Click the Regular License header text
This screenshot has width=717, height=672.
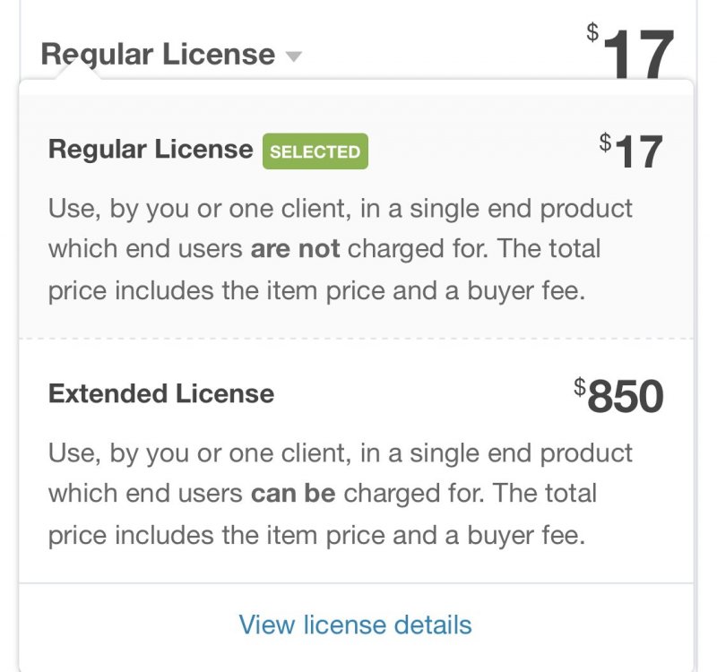[158, 55]
